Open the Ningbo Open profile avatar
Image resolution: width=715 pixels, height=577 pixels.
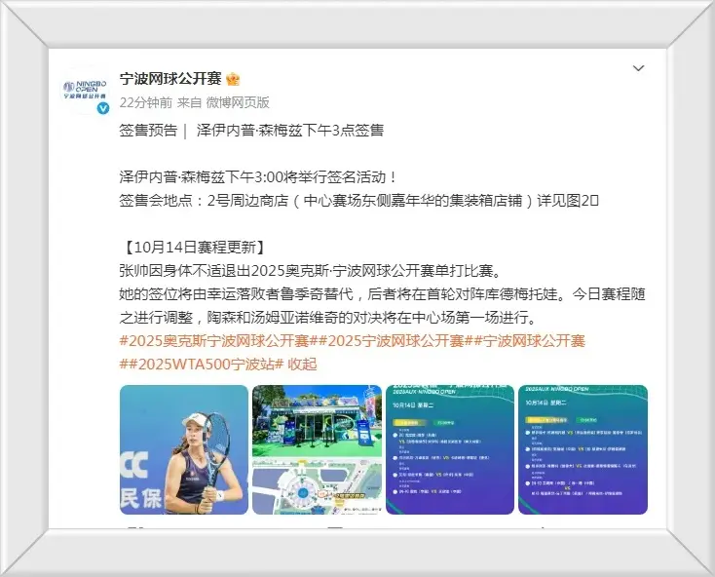click(85, 90)
